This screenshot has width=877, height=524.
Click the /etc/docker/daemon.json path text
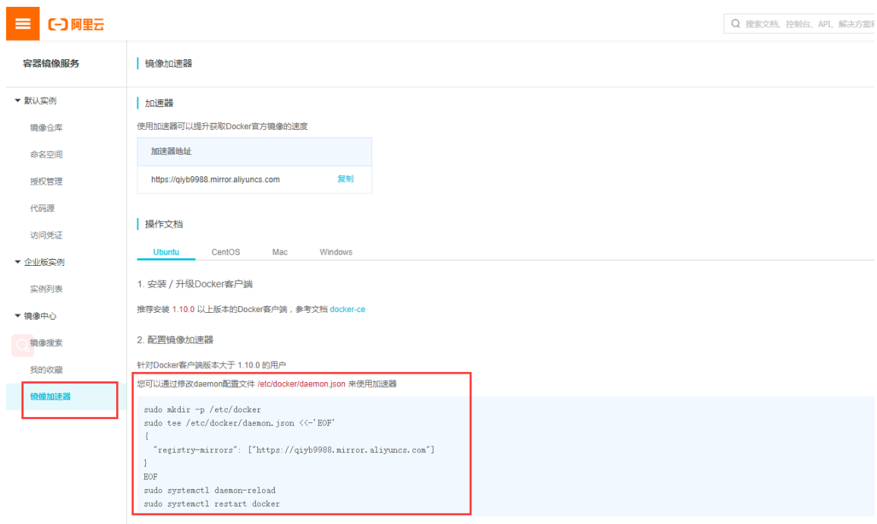coord(301,384)
